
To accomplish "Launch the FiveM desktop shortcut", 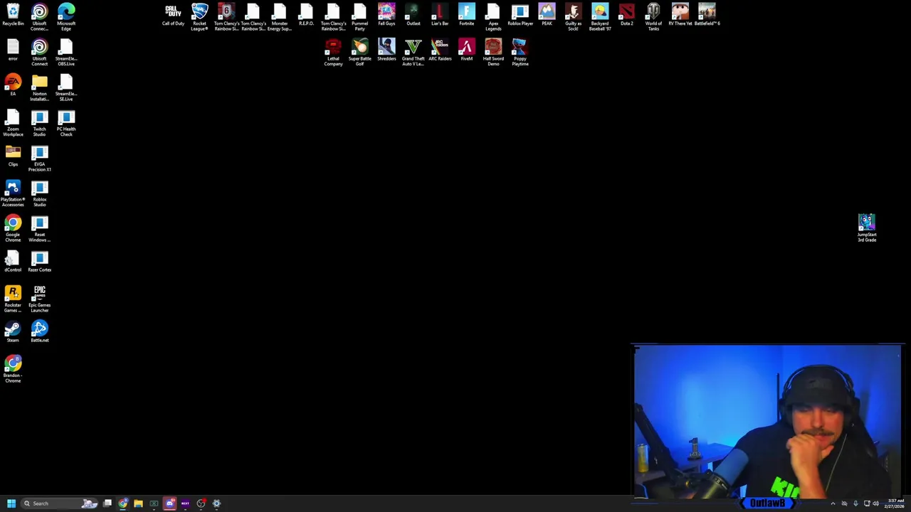I will coord(466,50).
